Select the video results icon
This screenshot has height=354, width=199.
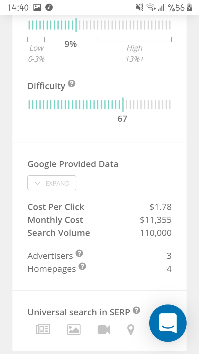104,330
